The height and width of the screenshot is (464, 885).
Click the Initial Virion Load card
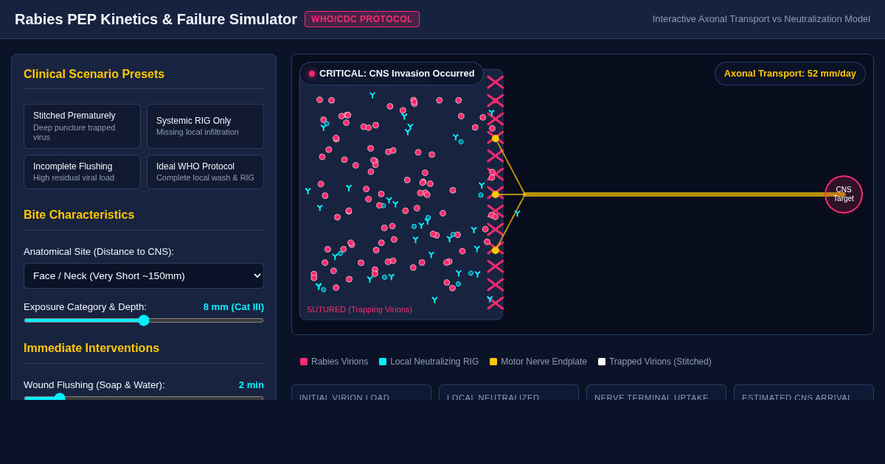tap(361, 393)
